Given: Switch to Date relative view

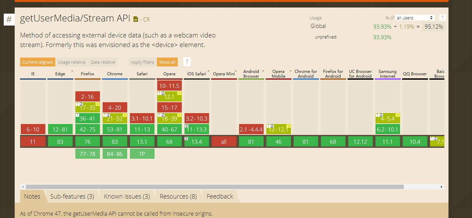Looking at the screenshot, I should coord(103,62).
